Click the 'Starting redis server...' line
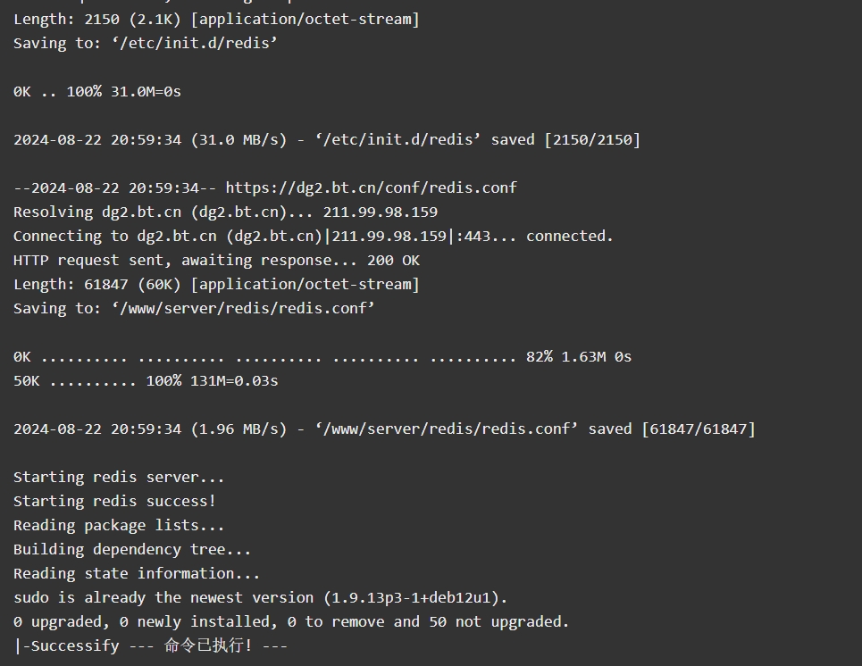 pyautogui.click(x=119, y=477)
